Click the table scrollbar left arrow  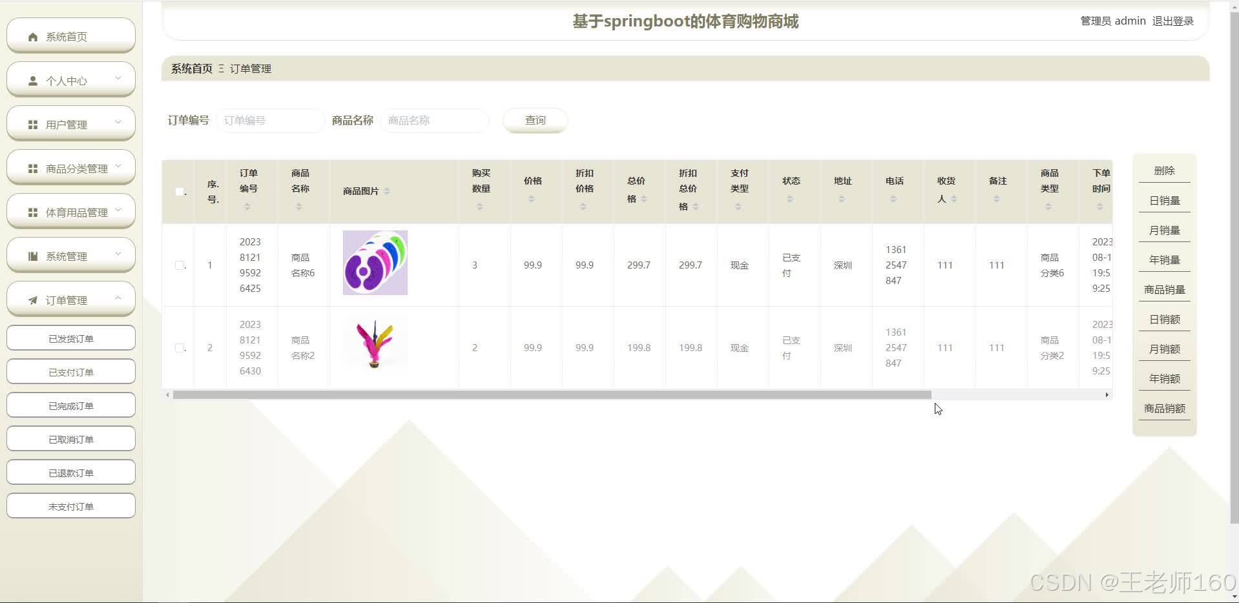click(168, 394)
